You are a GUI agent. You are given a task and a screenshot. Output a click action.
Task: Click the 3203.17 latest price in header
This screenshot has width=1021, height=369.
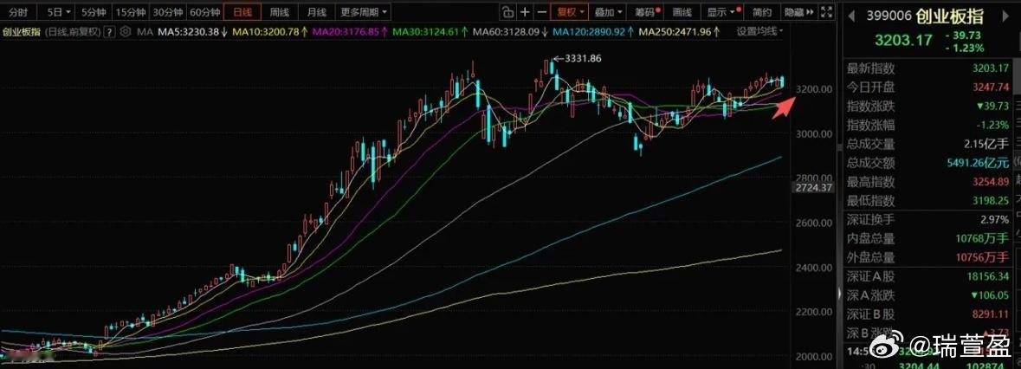[903, 41]
